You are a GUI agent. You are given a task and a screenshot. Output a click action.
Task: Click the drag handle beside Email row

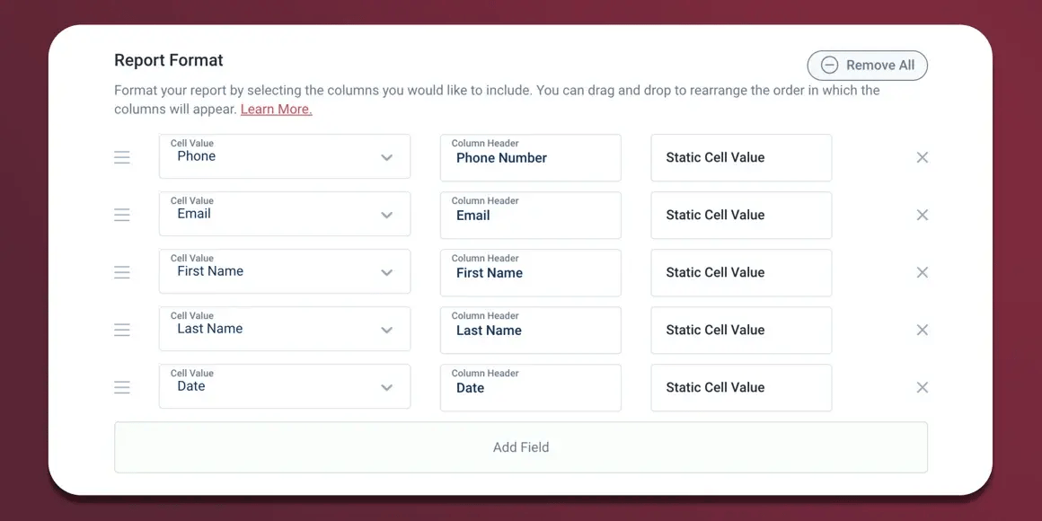pos(121,215)
